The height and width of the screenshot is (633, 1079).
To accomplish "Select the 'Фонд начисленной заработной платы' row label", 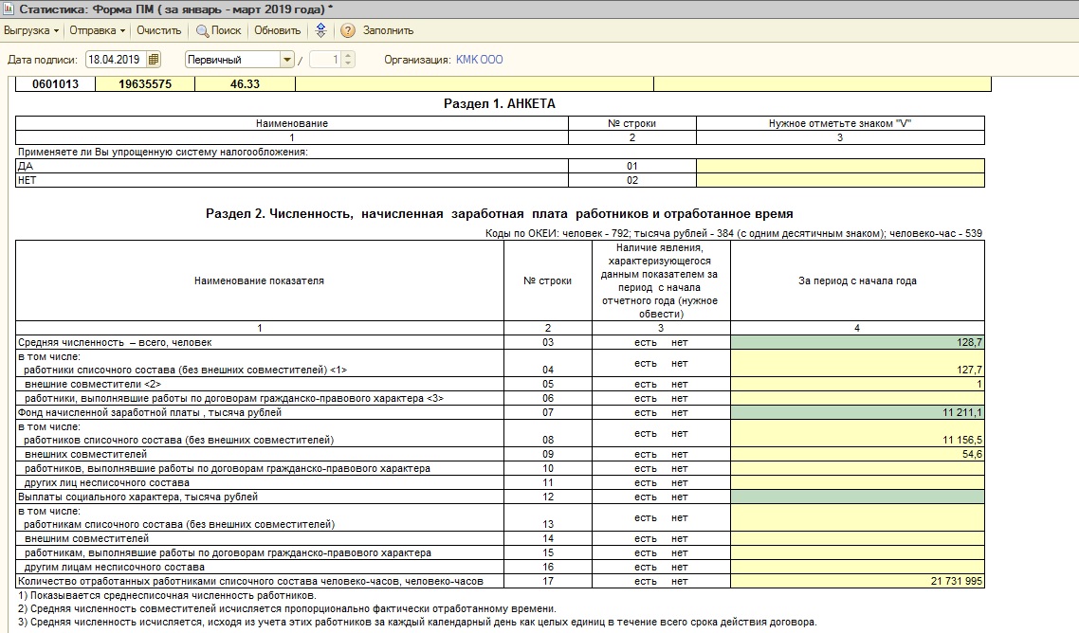I will click(x=149, y=413).
